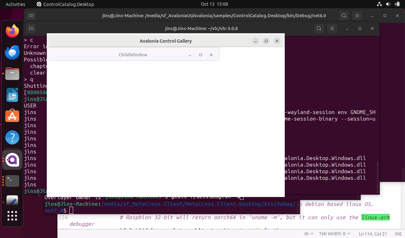
Task: Maximize the ChildWindow
Action: (201, 55)
